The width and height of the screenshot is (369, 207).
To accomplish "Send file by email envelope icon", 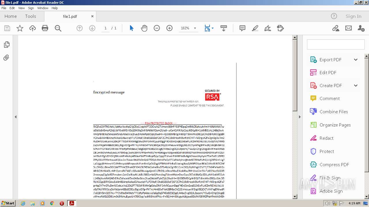I will 349,28.
